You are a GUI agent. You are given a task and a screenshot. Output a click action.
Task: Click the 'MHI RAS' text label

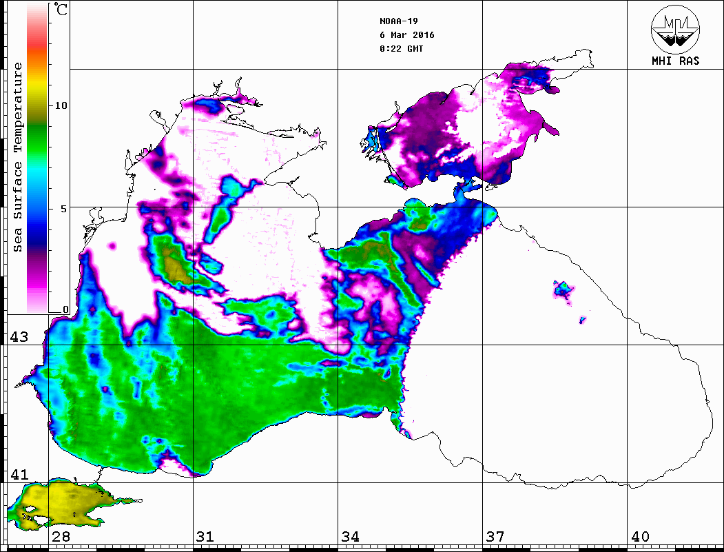(675, 61)
